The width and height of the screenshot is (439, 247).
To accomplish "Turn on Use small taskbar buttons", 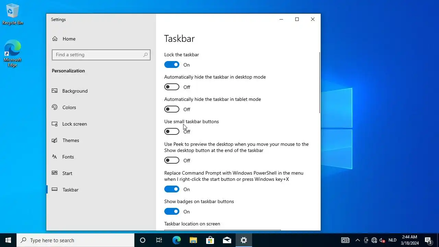I will 172,131.
